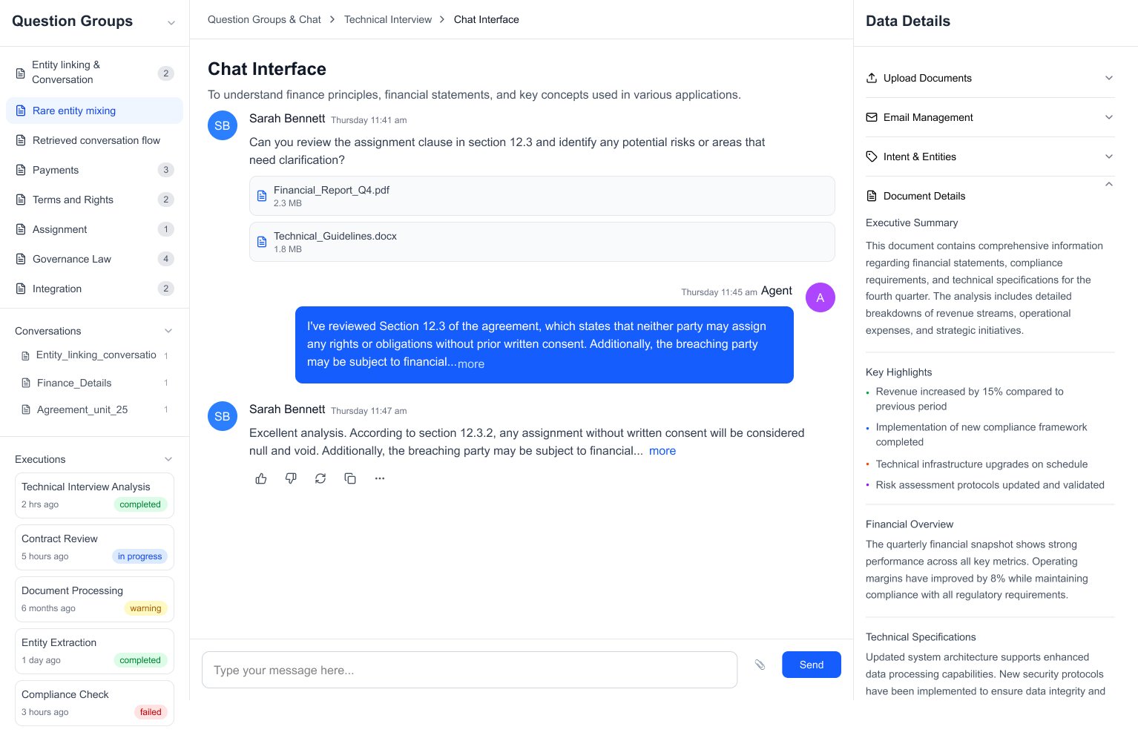Open the more options ellipsis icon

coord(380,478)
